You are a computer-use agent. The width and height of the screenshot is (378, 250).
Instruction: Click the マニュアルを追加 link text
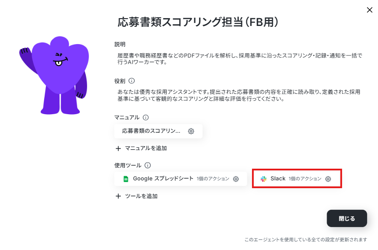click(146, 148)
